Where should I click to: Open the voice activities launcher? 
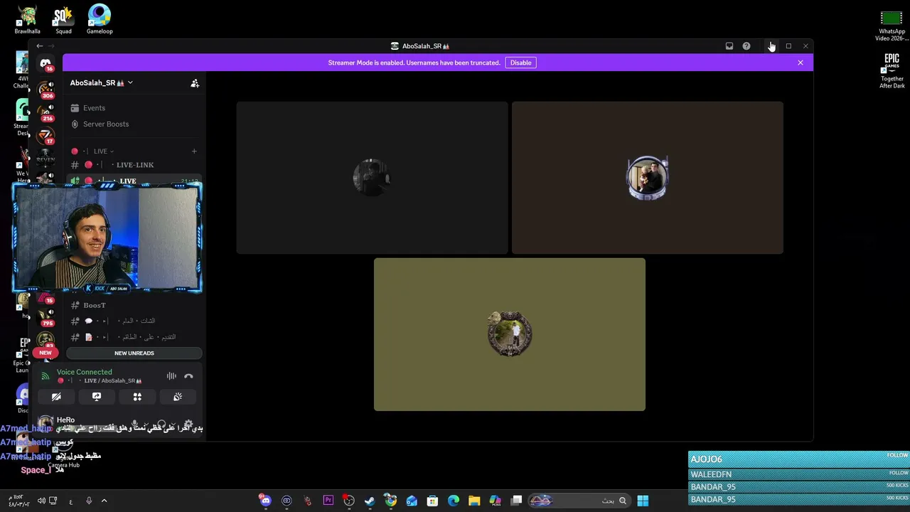pyautogui.click(x=137, y=397)
